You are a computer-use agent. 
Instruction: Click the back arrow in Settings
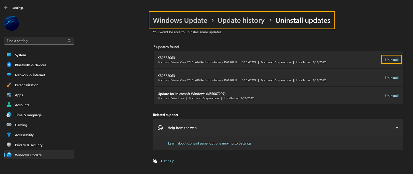click(6, 7)
